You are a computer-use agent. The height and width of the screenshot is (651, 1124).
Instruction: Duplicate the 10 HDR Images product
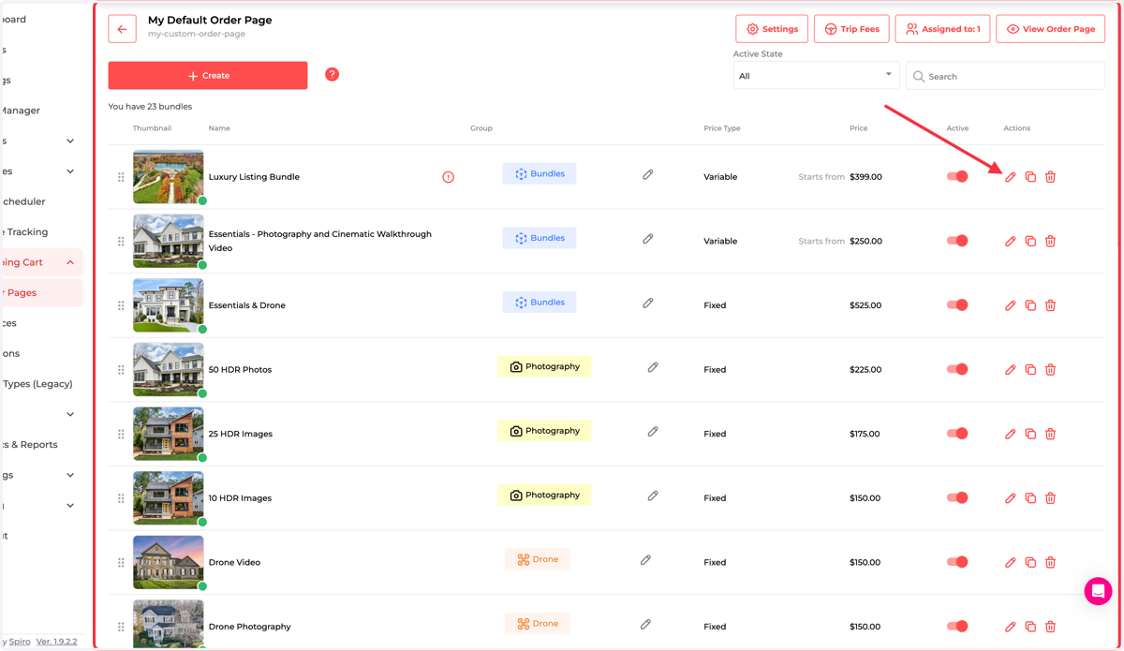click(x=1030, y=498)
